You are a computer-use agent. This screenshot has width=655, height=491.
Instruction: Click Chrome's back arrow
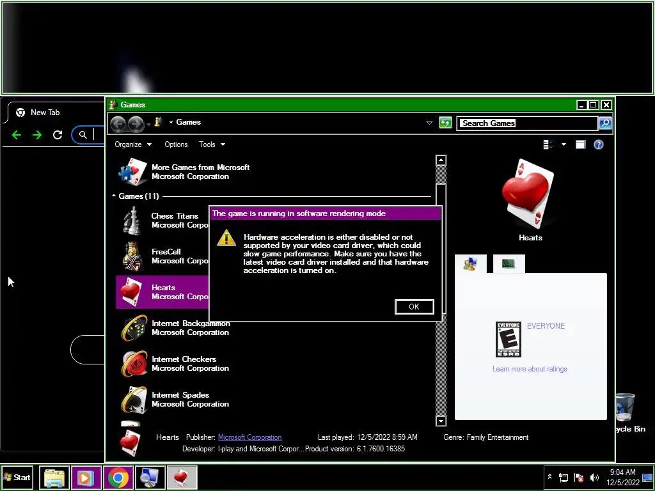[x=17, y=135]
